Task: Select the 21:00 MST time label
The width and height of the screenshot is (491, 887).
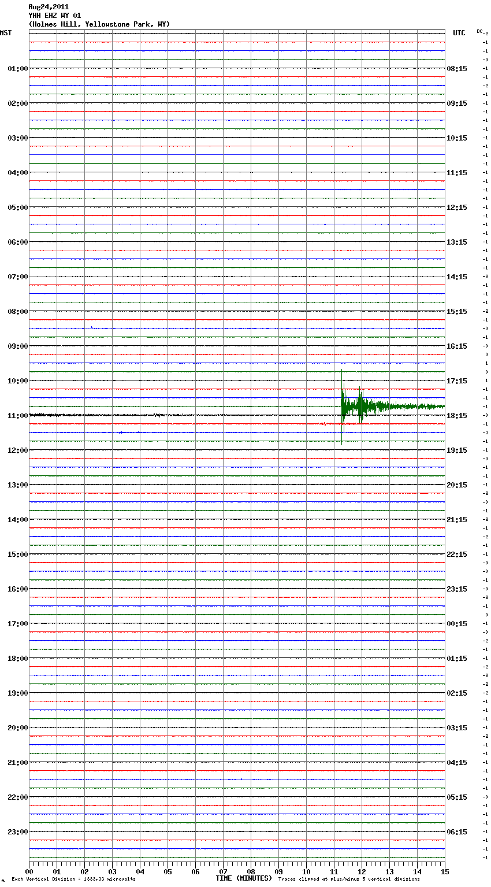Action: 18,763
